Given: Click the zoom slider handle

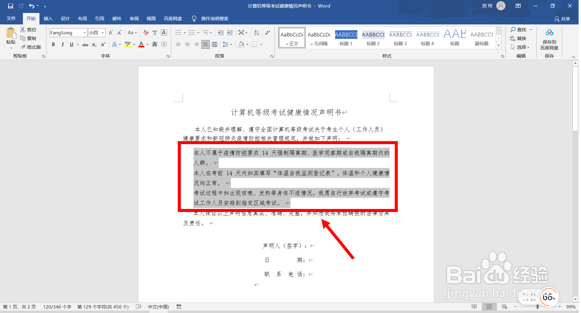Looking at the screenshot, I should [x=537, y=307].
